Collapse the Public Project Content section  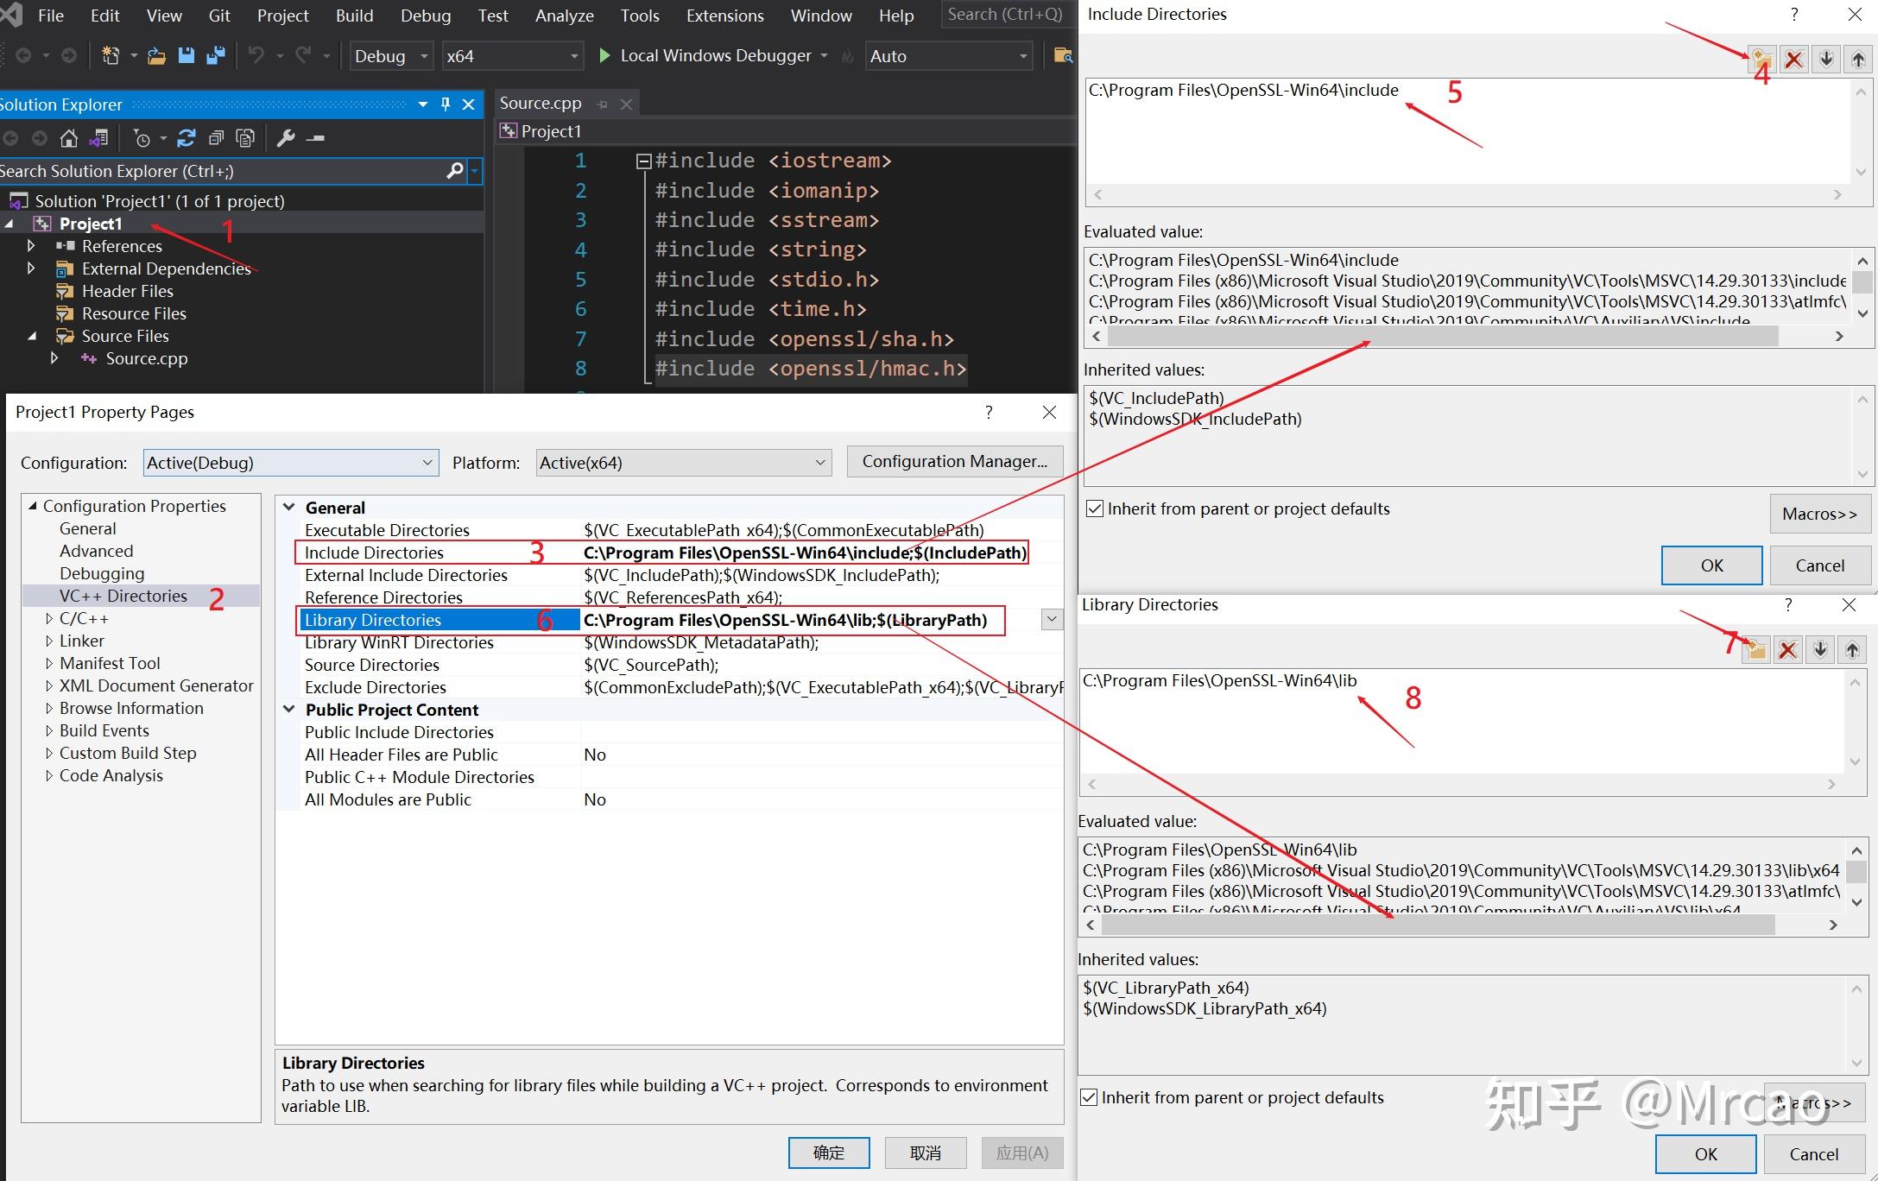[x=289, y=710]
